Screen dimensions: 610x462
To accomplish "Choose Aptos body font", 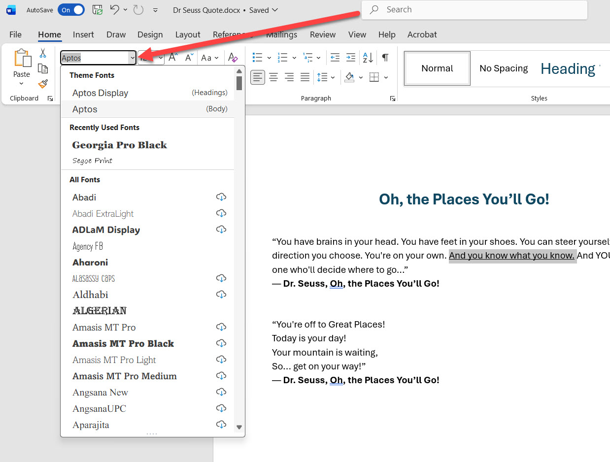I will [147, 109].
